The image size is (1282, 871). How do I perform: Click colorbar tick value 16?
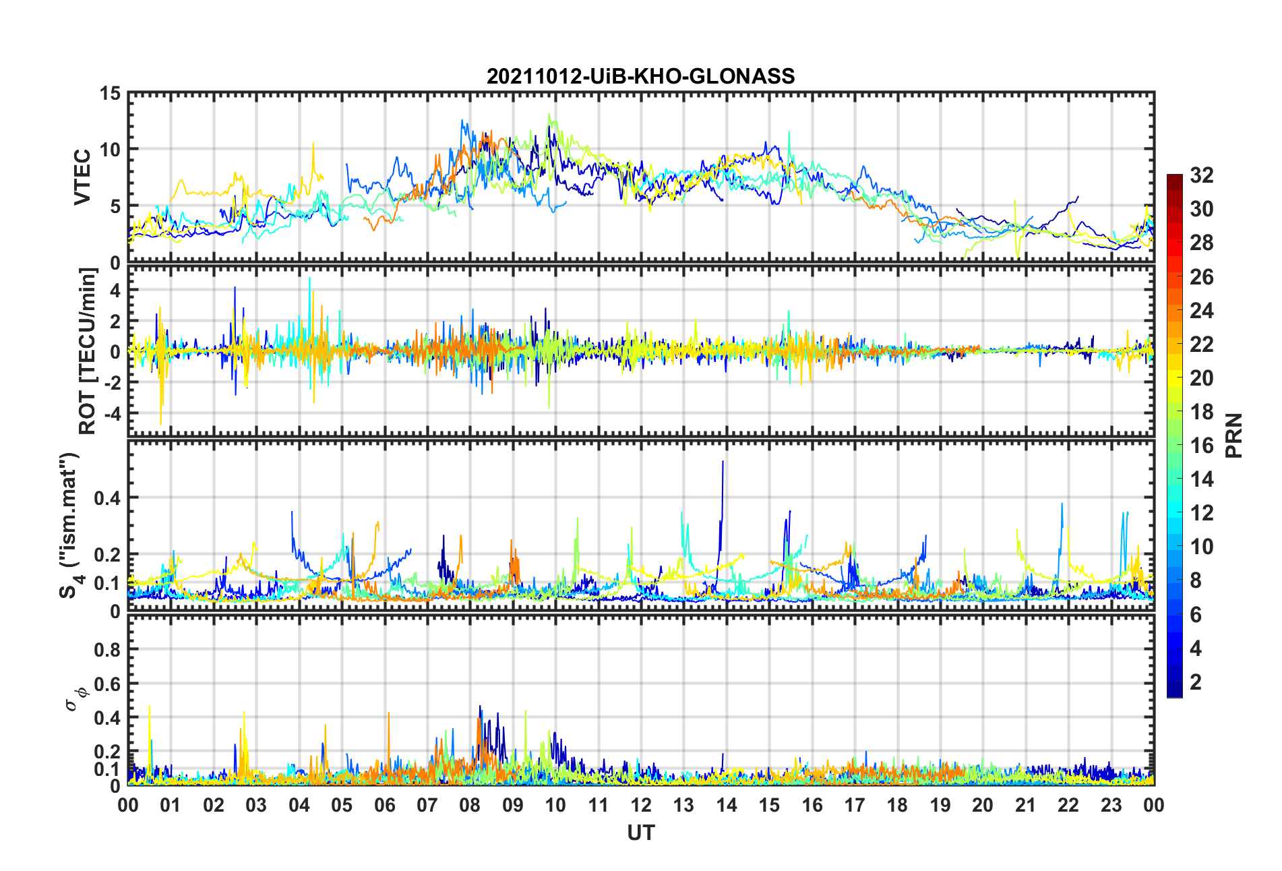pyautogui.click(x=1202, y=446)
